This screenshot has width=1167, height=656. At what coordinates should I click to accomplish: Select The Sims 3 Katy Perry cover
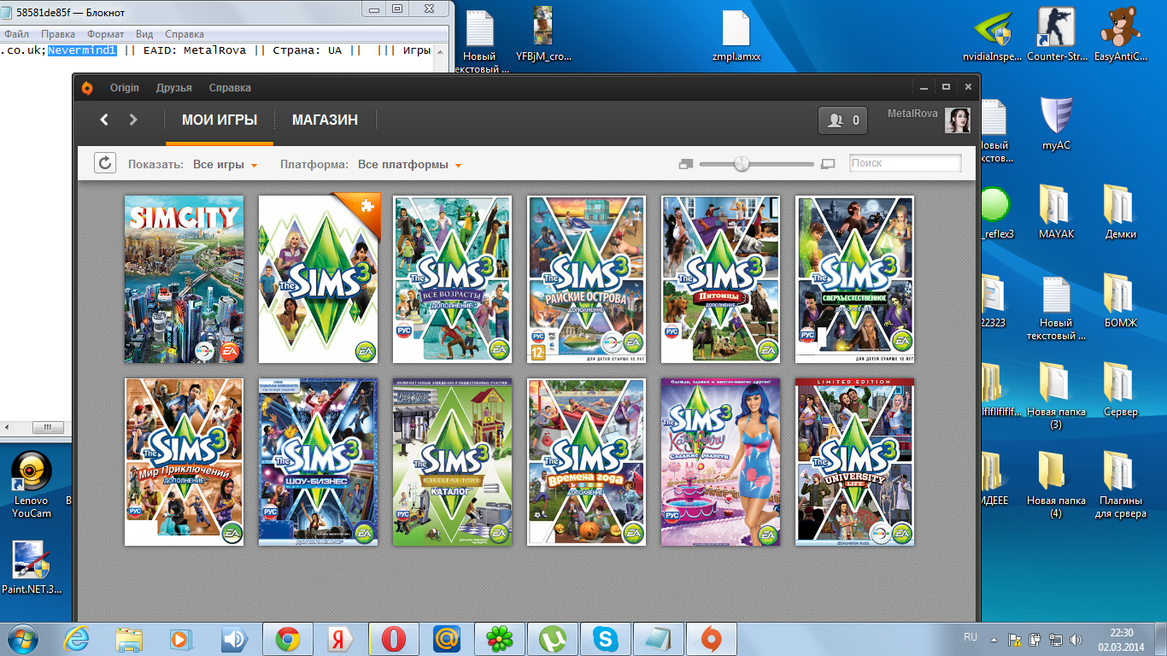coord(720,462)
